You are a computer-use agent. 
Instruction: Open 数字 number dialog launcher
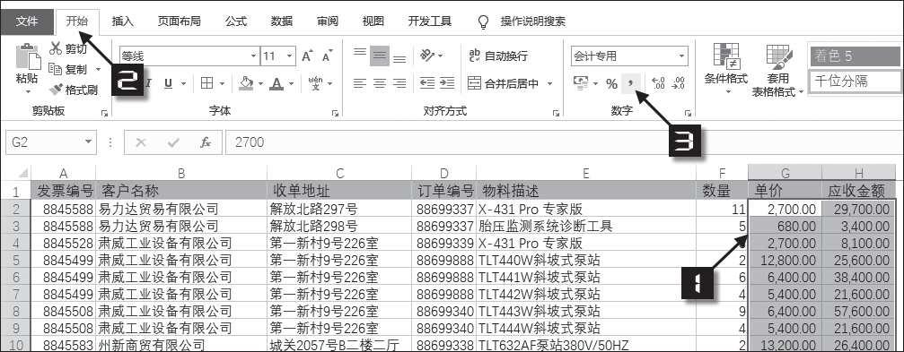[688, 114]
